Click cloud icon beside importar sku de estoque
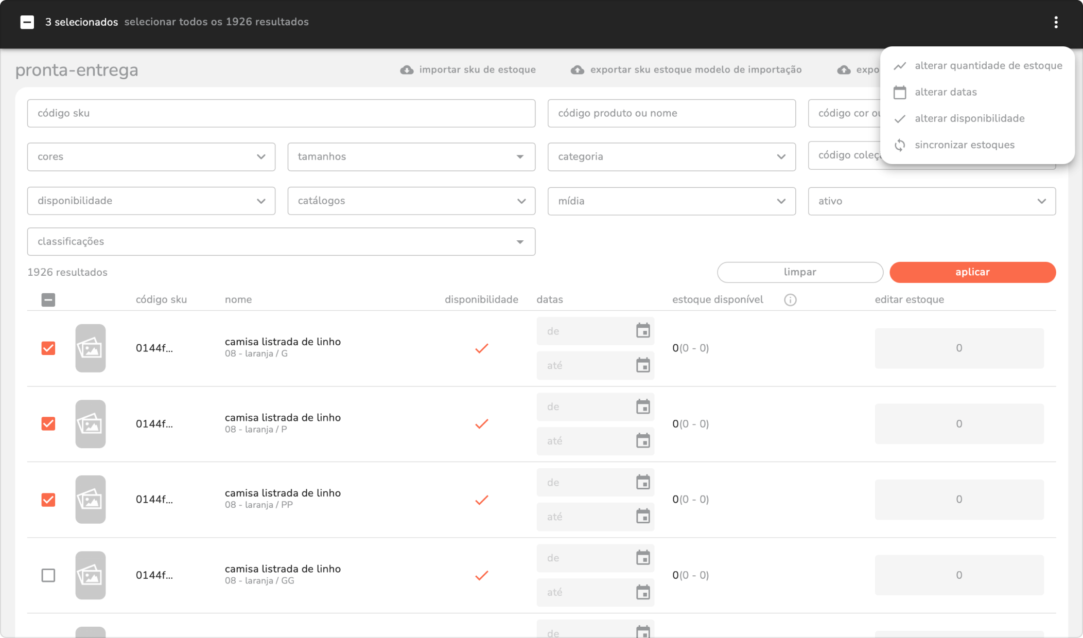Viewport: 1083px width, 638px height. pos(407,70)
